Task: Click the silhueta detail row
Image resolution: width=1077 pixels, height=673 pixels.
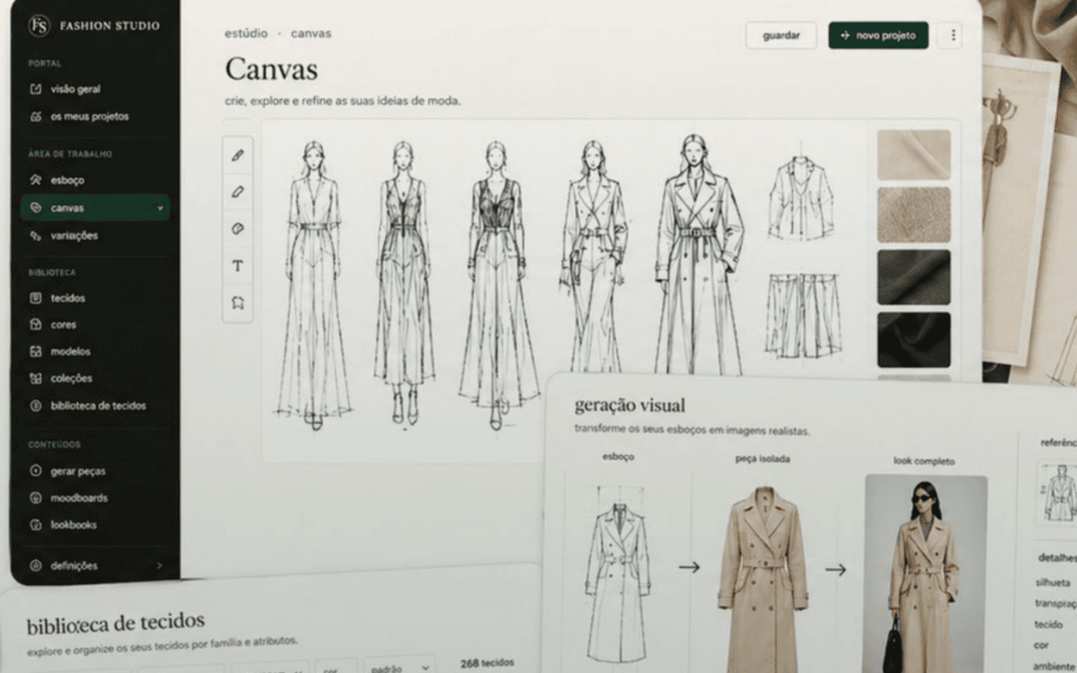Action: click(1053, 583)
